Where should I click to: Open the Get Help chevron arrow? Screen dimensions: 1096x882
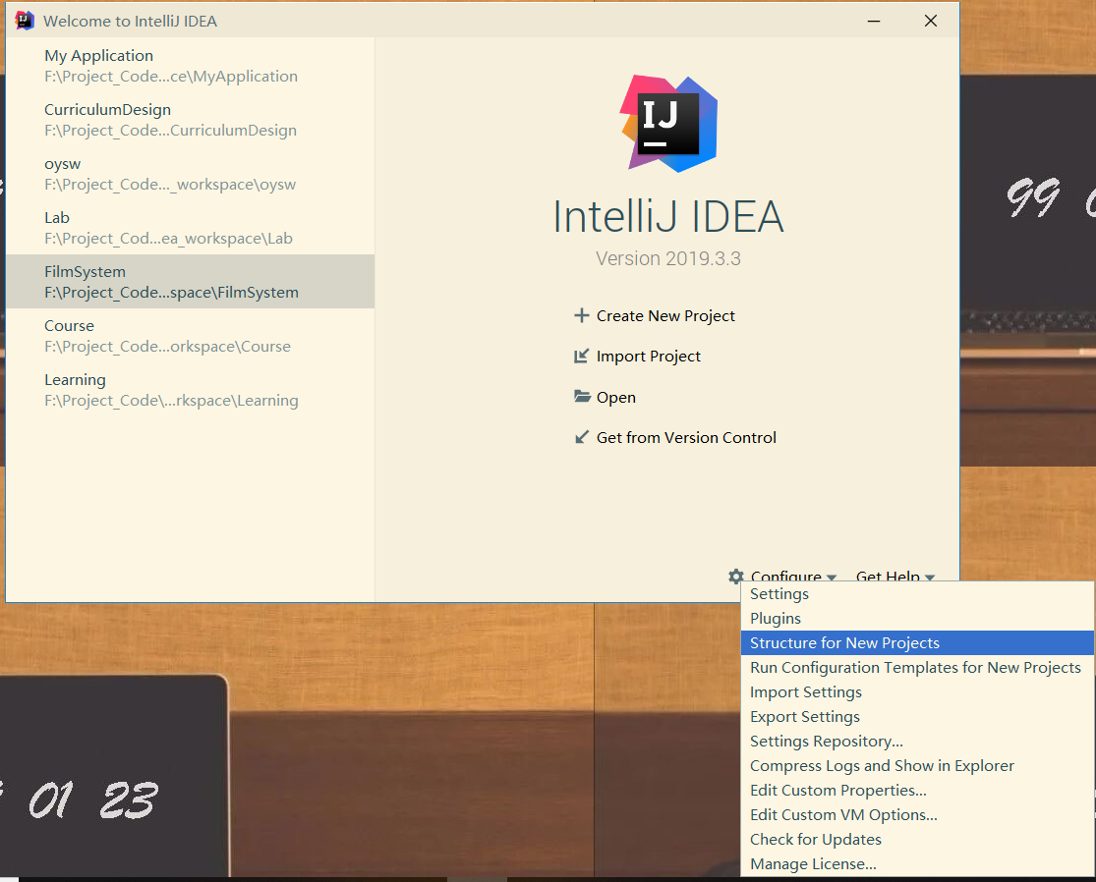point(929,579)
